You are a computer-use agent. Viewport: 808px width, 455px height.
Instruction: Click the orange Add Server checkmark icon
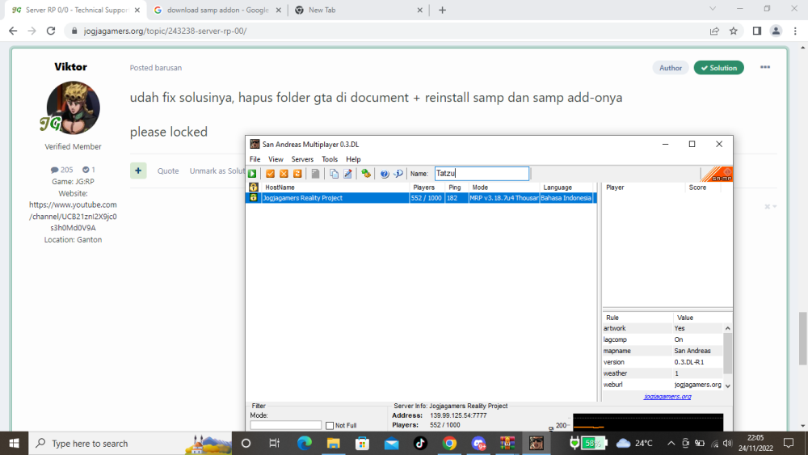[x=270, y=174]
